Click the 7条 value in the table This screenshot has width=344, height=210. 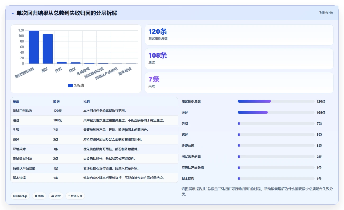pyautogui.click(x=56, y=130)
